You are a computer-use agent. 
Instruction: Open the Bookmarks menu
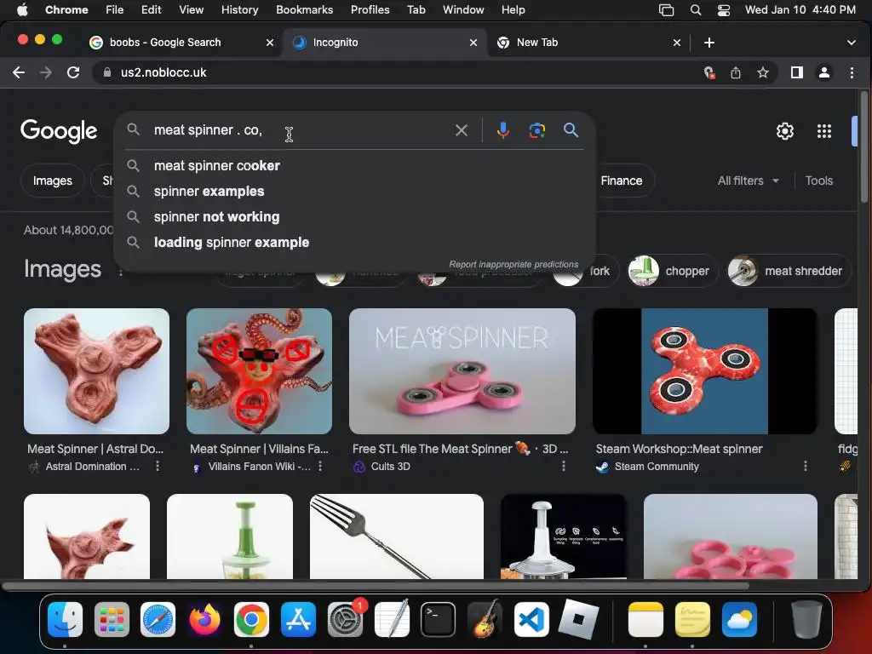coord(304,10)
